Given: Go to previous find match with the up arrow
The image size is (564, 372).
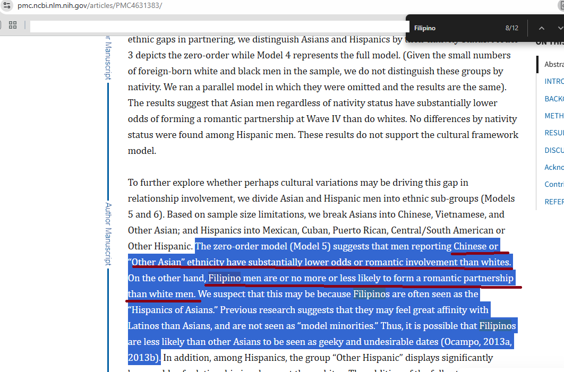Looking at the screenshot, I should click(541, 28).
